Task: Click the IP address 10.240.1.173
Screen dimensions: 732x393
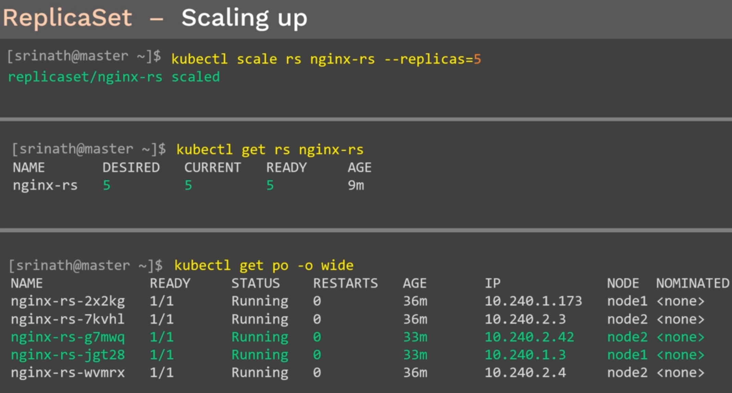Action: point(533,301)
